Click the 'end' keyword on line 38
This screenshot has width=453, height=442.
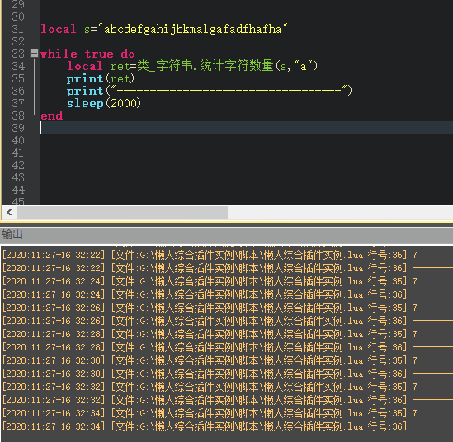(x=52, y=115)
